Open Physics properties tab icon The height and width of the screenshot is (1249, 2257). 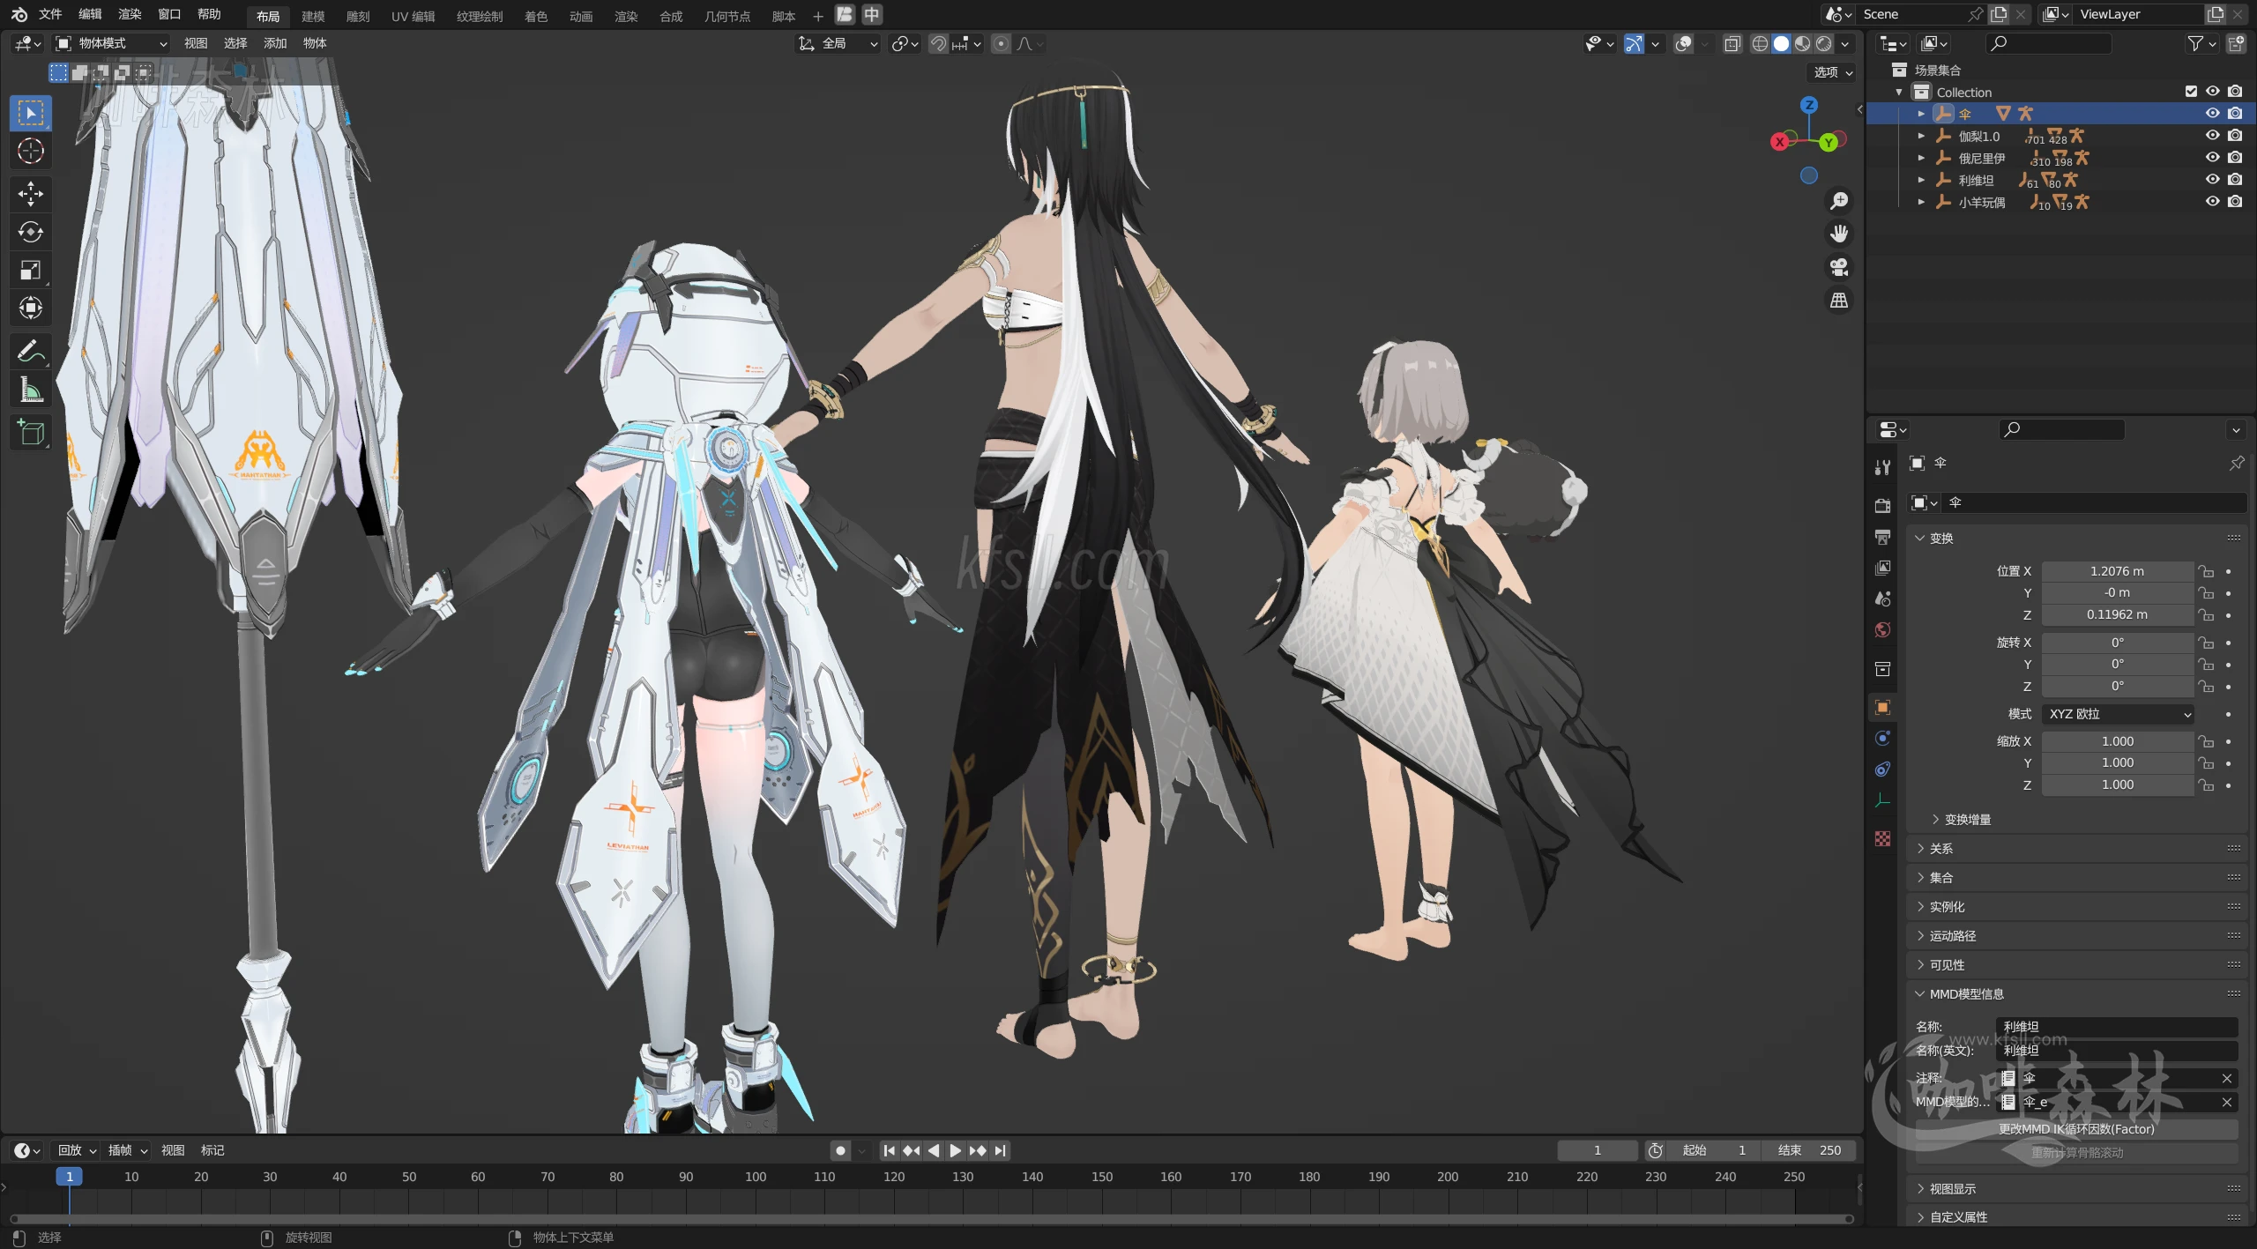(x=1882, y=739)
